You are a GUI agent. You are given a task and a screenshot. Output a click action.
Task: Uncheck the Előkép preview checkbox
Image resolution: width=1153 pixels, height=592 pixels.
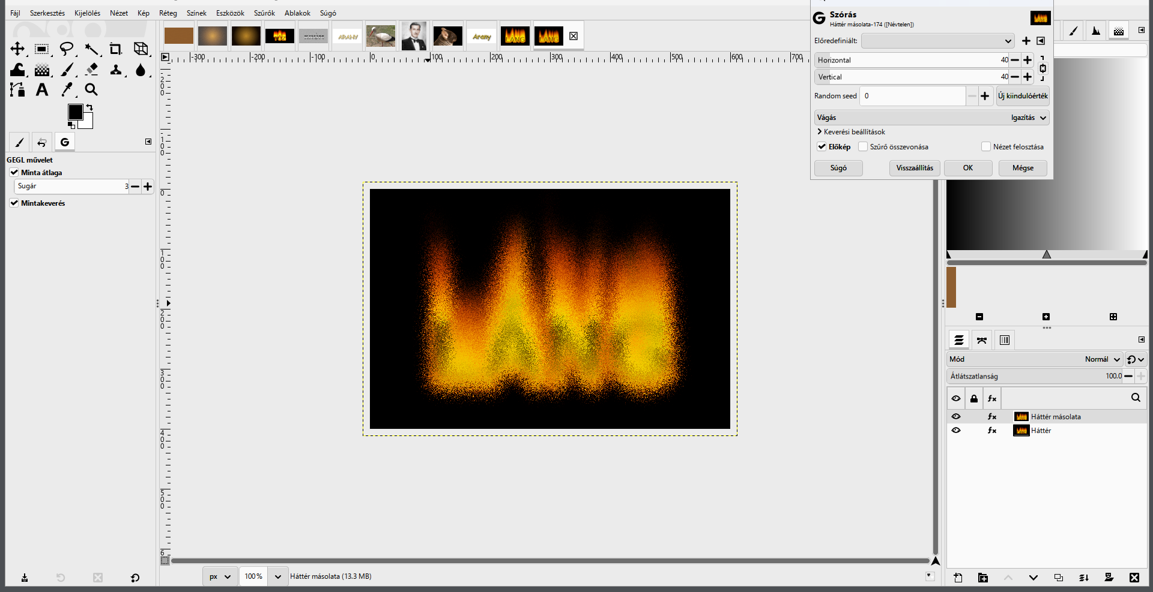(822, 146)
